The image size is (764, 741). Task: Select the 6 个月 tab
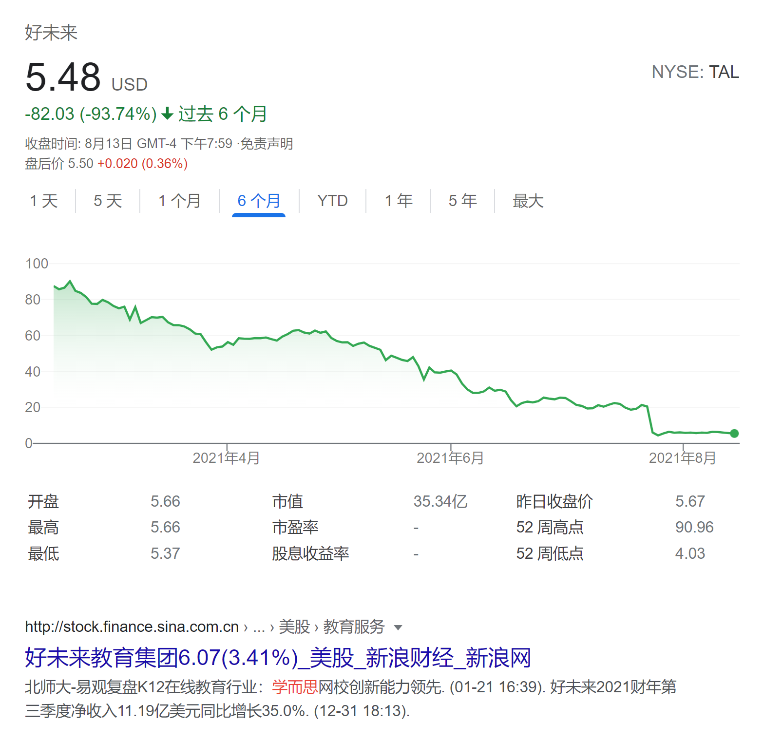tap(259, 201)
